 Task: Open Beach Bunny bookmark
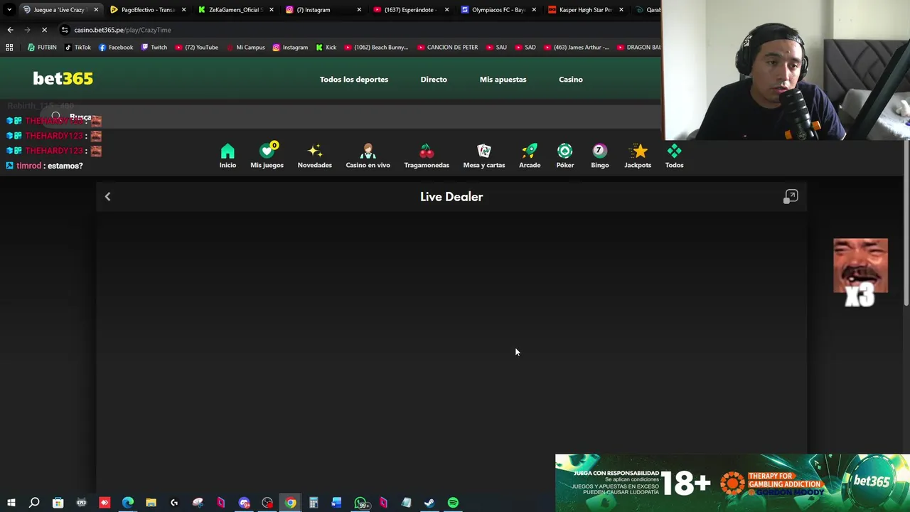click(377, 48)
